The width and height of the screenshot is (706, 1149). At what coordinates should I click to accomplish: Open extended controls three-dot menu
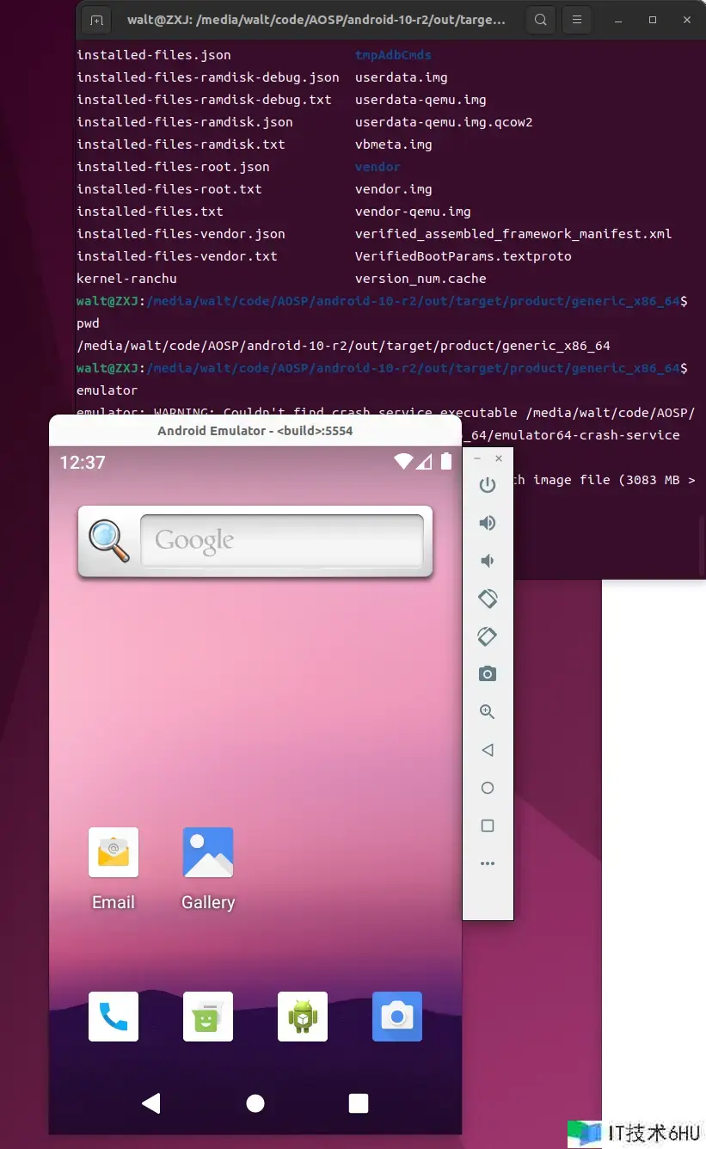488,863
